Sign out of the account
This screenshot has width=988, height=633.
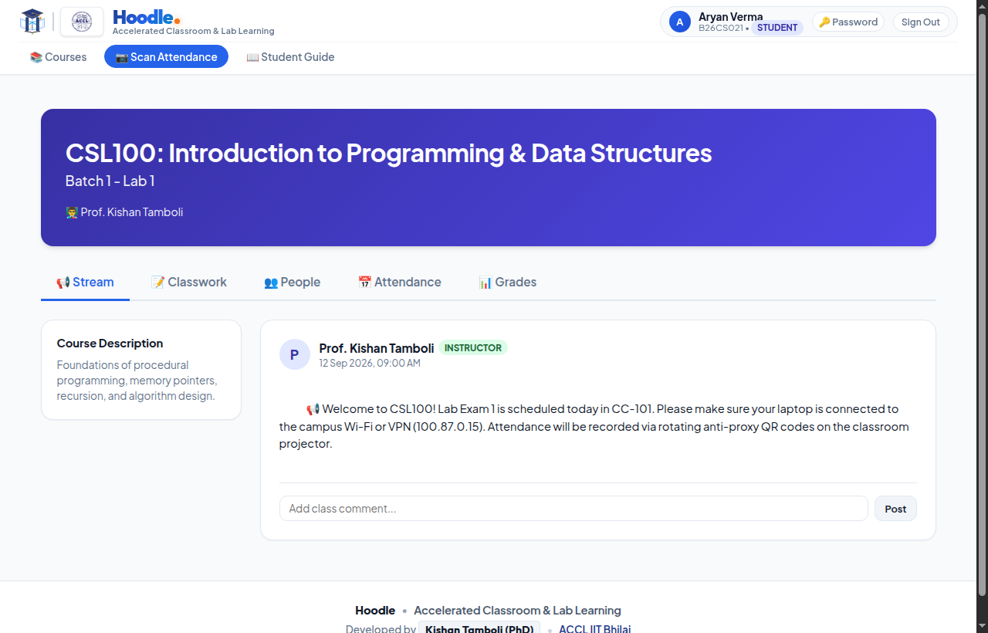click(x=921, y=22)
